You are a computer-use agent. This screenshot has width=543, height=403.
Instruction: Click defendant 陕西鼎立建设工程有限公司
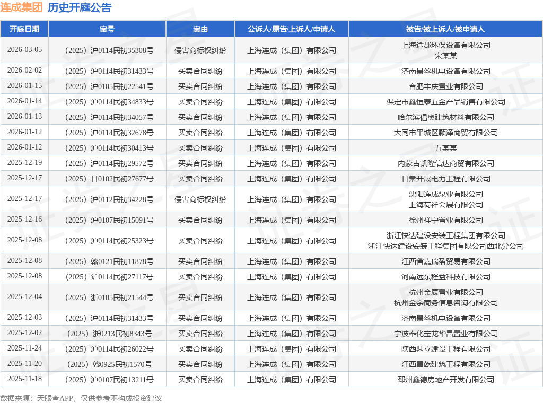pyautogui.click(x=445, y=349)
